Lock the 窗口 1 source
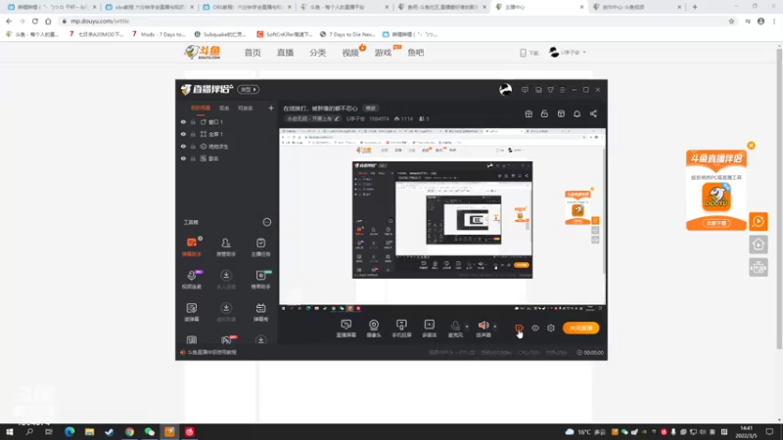 coord(193,121)
